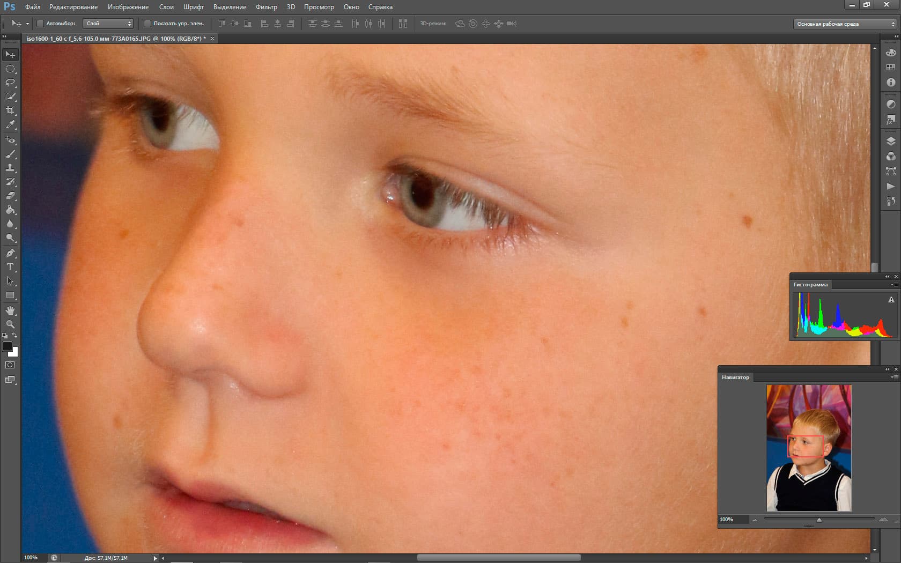Open the Move tool preset picker arrow

27,24
